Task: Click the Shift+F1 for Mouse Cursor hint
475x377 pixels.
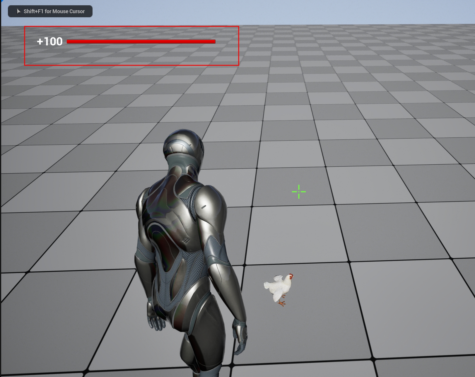Action: [x=50, y=11]
